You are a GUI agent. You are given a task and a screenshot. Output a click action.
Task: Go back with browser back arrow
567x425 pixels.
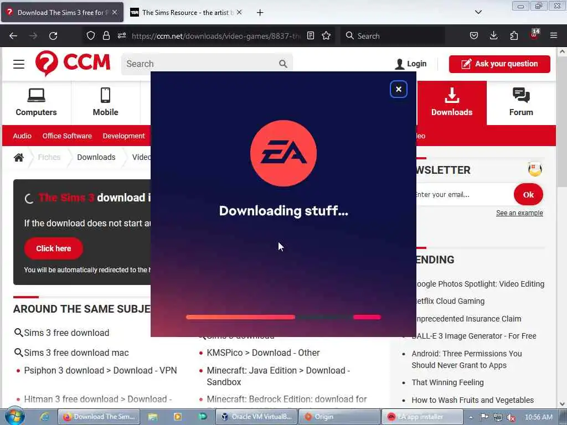[x=13, y=36]
